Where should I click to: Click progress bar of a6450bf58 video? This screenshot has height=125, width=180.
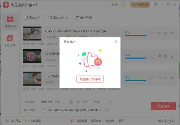[136, 35]
